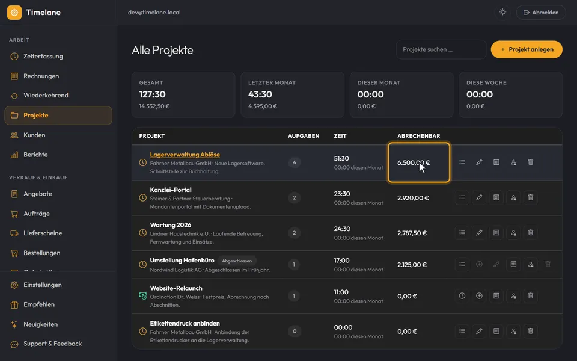The image size is (577, 361).
Task: Click the Abmelden button
Action: (540, 13)
